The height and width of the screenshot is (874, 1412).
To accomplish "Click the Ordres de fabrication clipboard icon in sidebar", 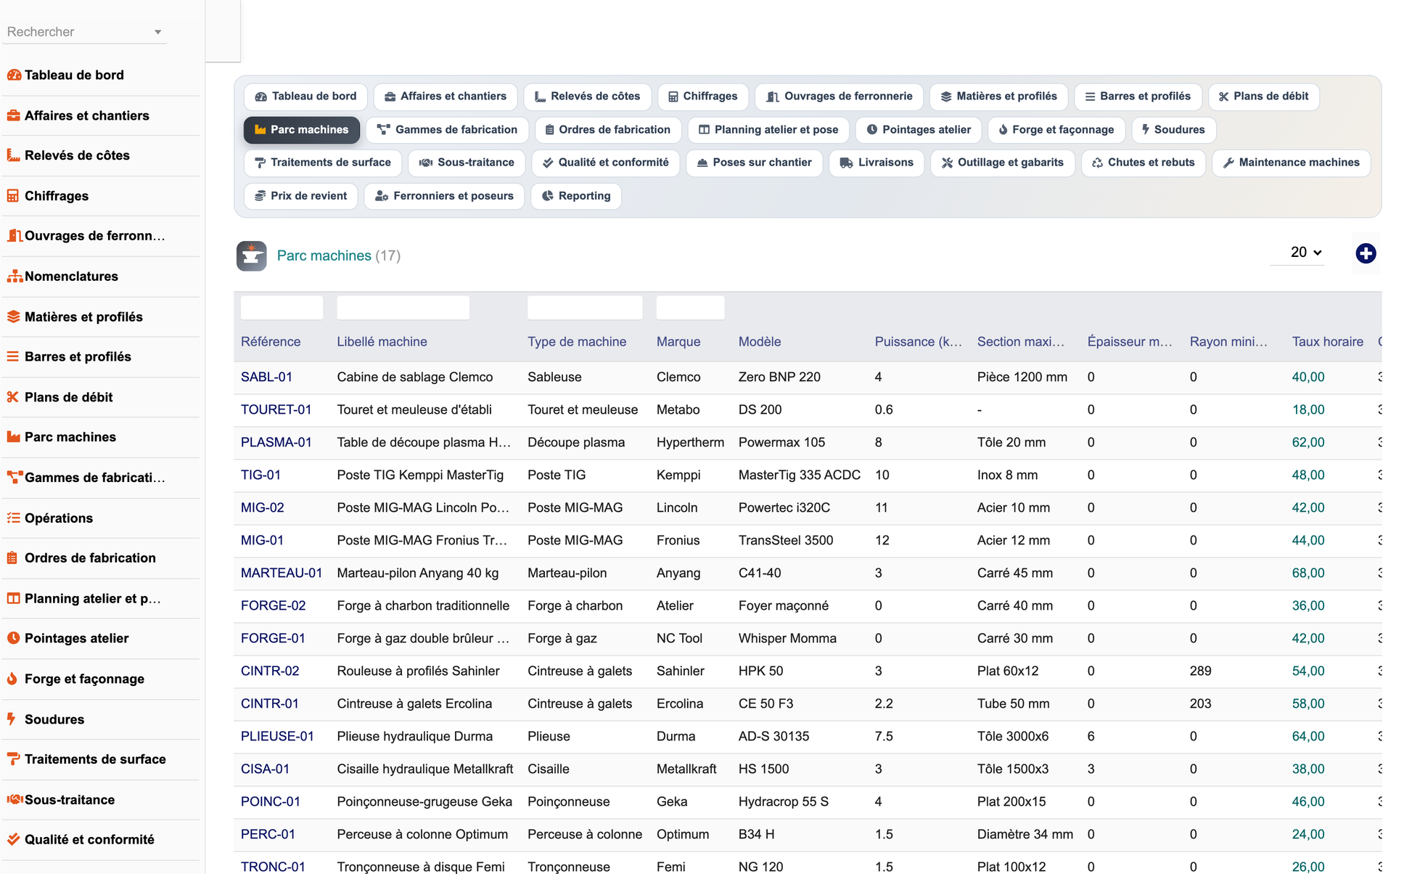I will click(13, 558).
